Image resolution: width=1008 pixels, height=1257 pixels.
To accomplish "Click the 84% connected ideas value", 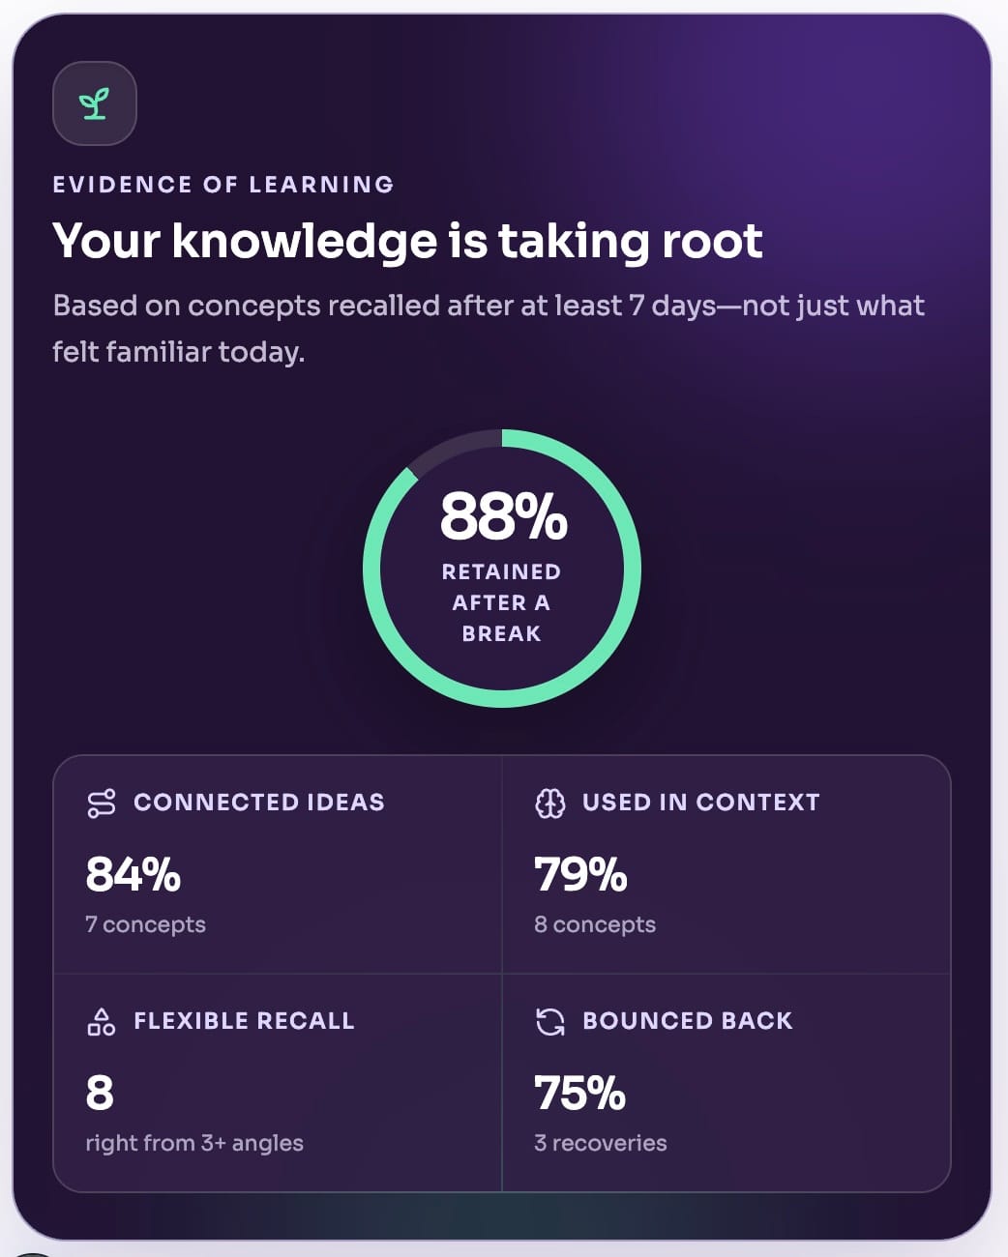I will 133,874.
